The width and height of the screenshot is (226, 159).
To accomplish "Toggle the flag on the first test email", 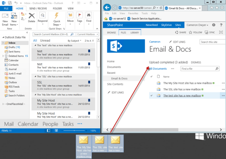I will pos(89,51).
